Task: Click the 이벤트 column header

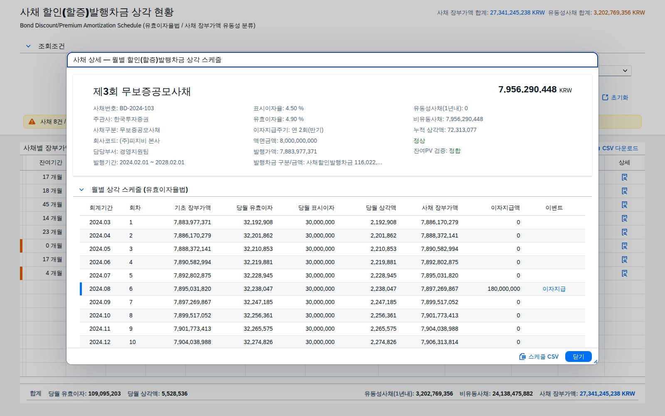Action: (554, 208)
